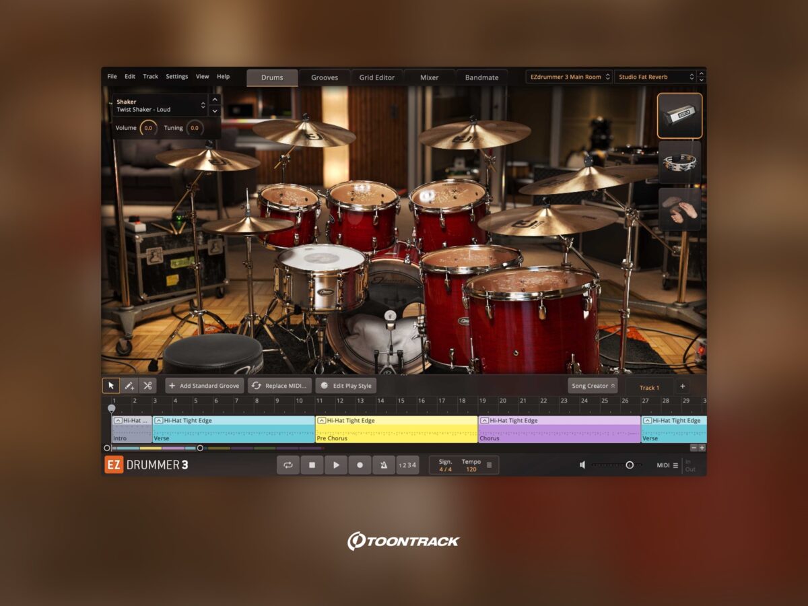Open the View menu

pos(202,77)
